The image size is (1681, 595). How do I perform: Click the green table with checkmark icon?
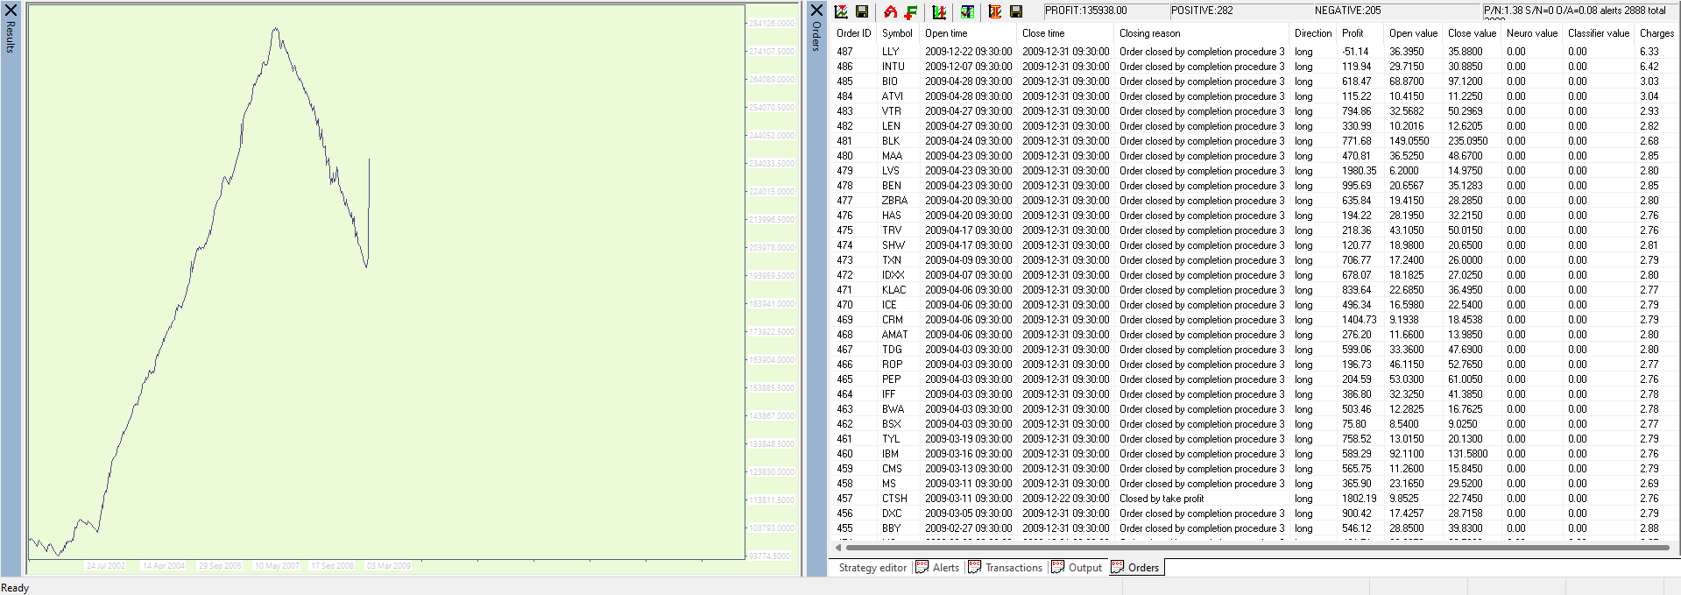pos(967,11)
